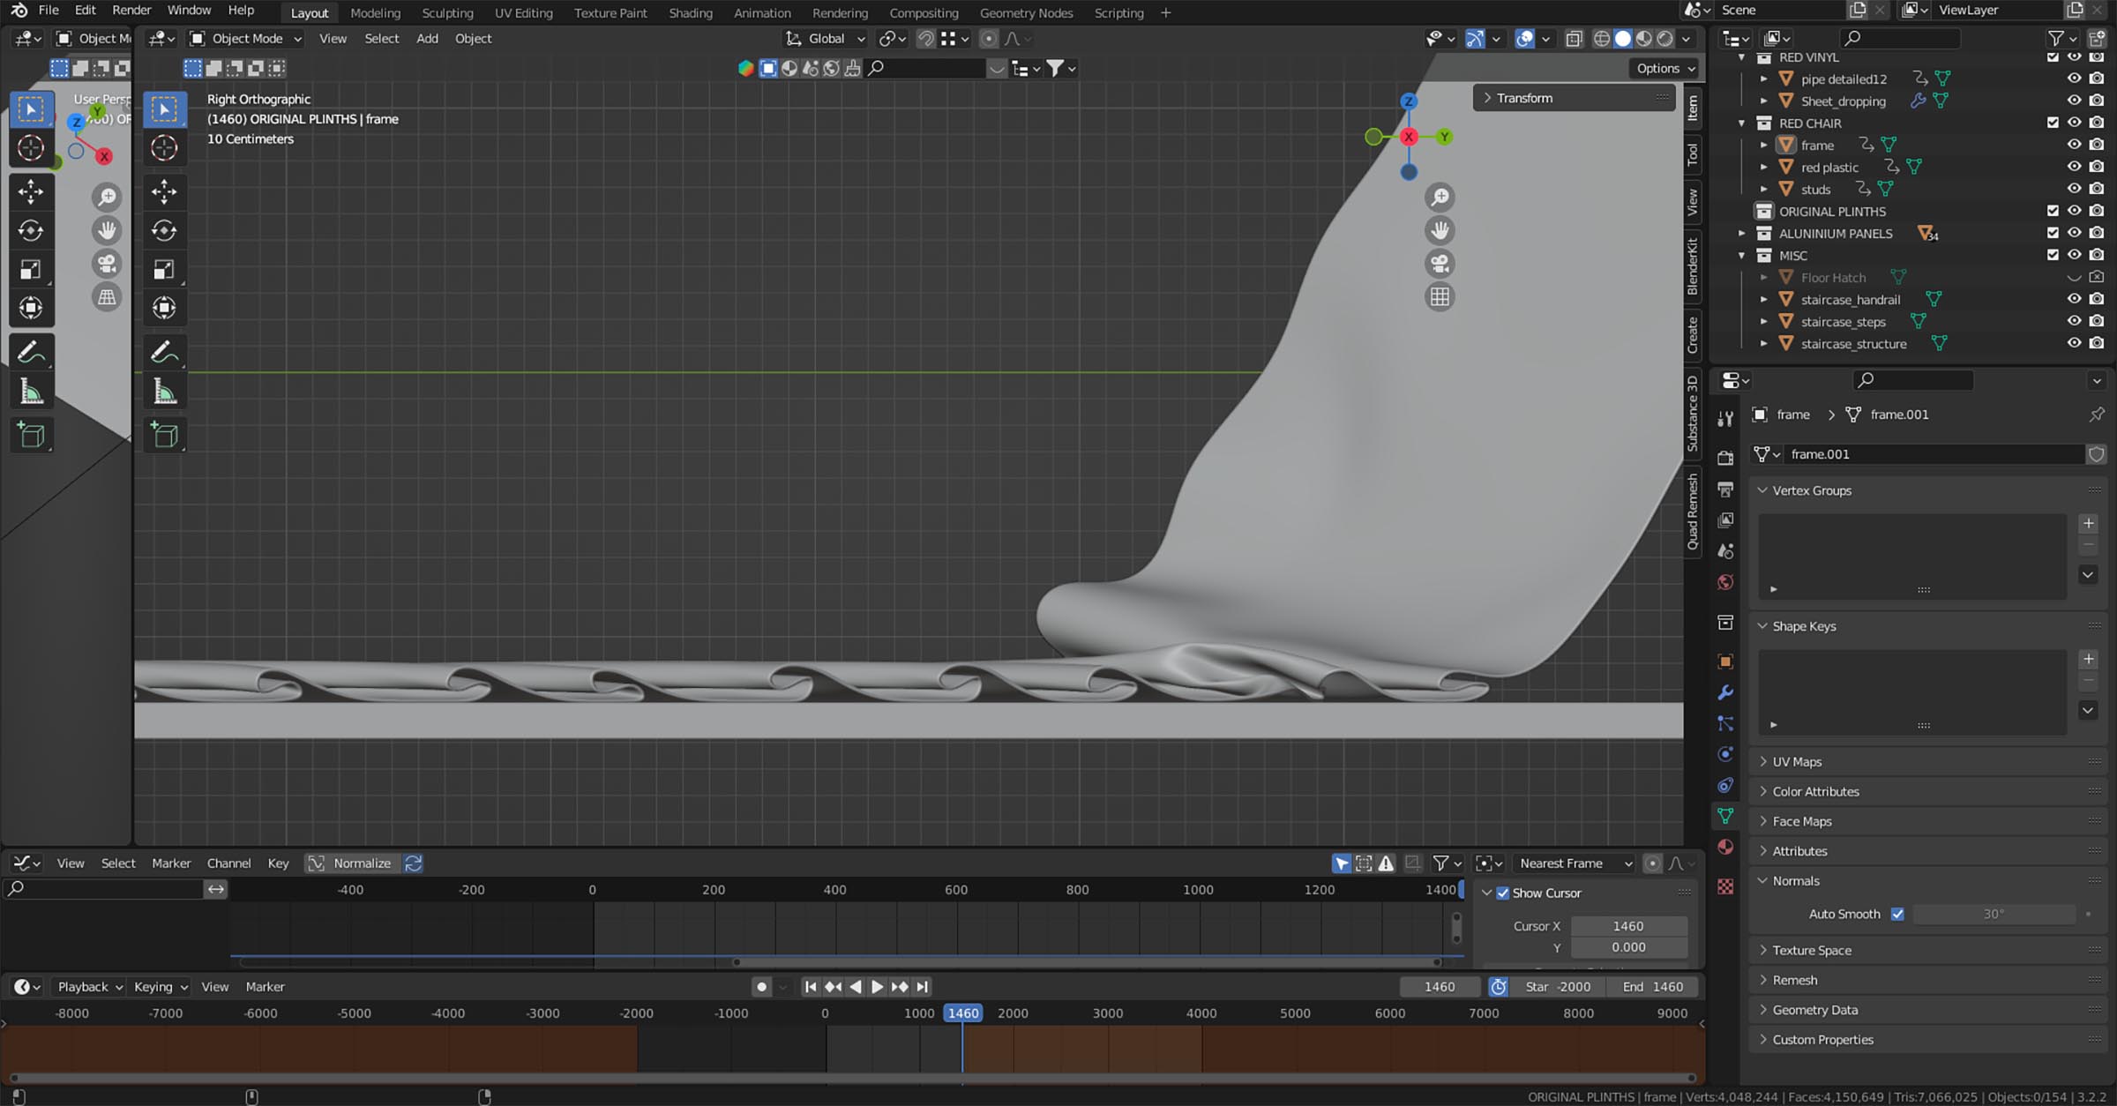Open the Render menu
Image resolution: width=2117 pixels, height=1106 pixels.
131,10
